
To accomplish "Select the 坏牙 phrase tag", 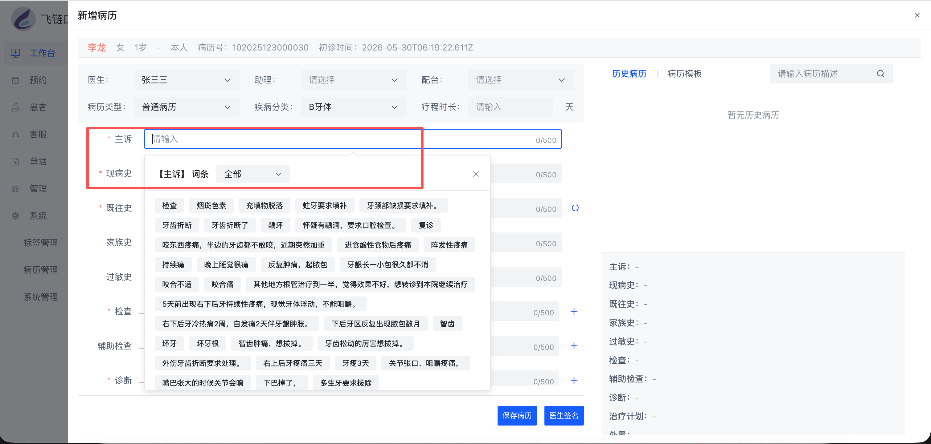I will pos(169,343).
